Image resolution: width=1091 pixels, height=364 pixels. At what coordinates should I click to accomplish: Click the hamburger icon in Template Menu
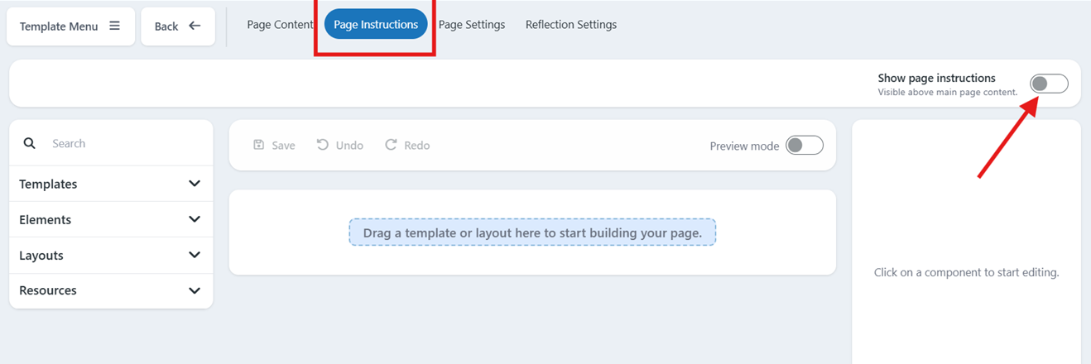click(114, 26)
